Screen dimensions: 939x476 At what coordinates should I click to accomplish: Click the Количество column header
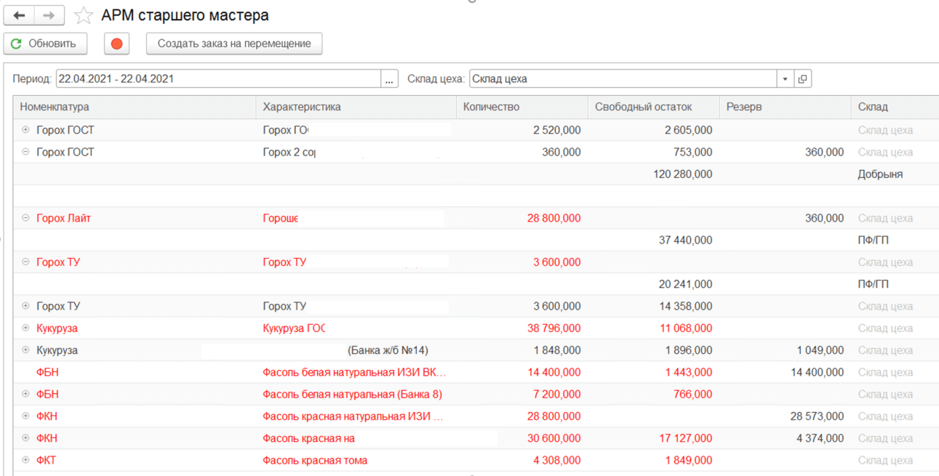pyautogui.click(x=522, y=107)
